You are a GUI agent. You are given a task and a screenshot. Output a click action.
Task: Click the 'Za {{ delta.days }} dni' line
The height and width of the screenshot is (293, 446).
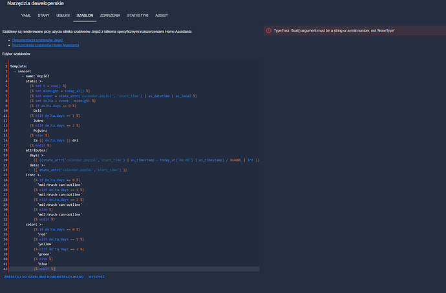tap(56, 141)
